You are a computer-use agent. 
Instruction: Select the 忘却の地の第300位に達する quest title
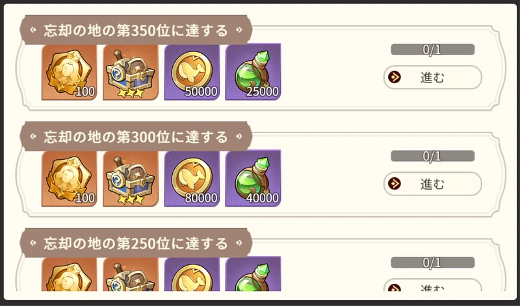tap(136, 136)
